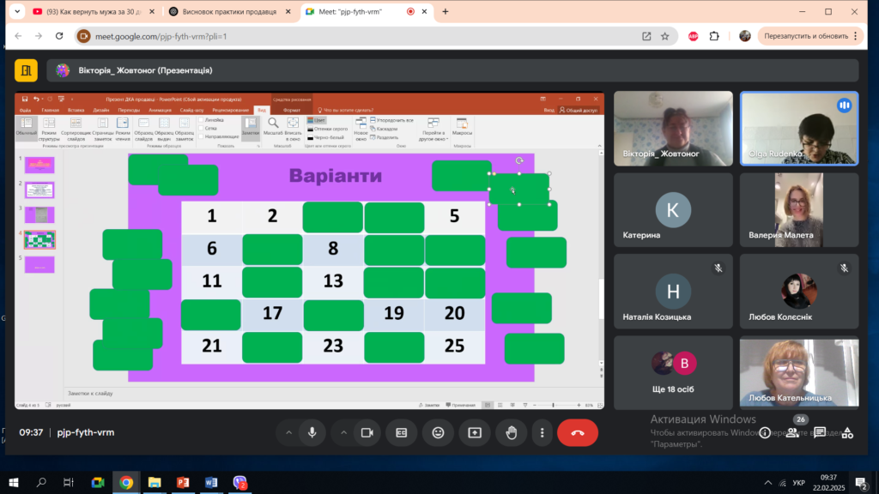Open the meeting details info icon
This screenshot has height=494, width=879.
point(765,433)
